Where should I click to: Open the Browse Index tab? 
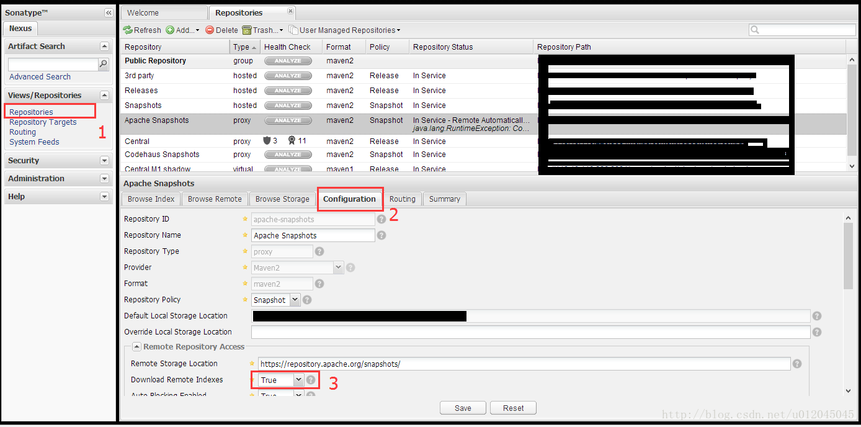click(151, 199)
